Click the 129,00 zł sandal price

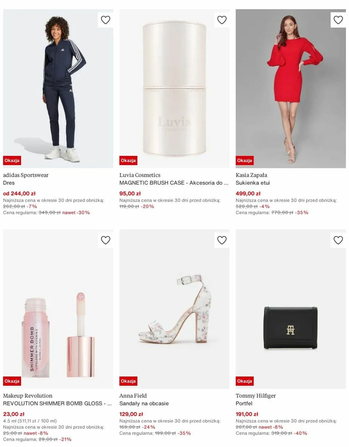pyautogui.click(x=131, y=414)
